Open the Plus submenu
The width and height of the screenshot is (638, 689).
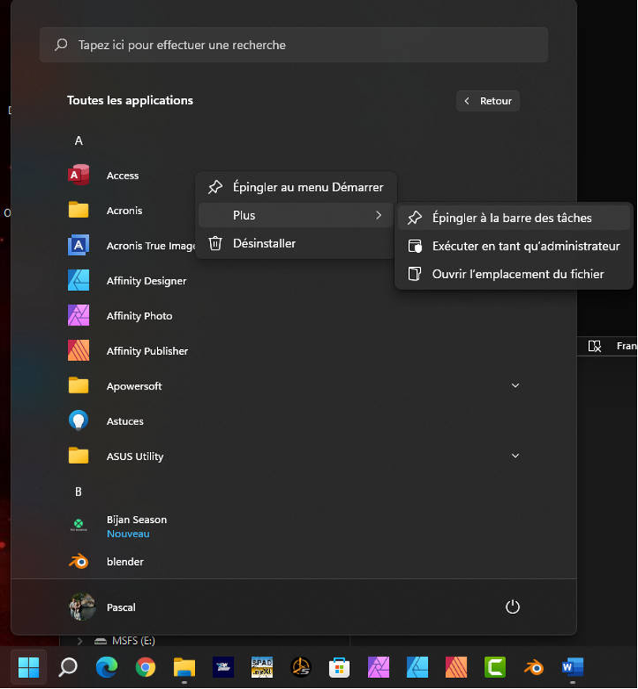244,215
